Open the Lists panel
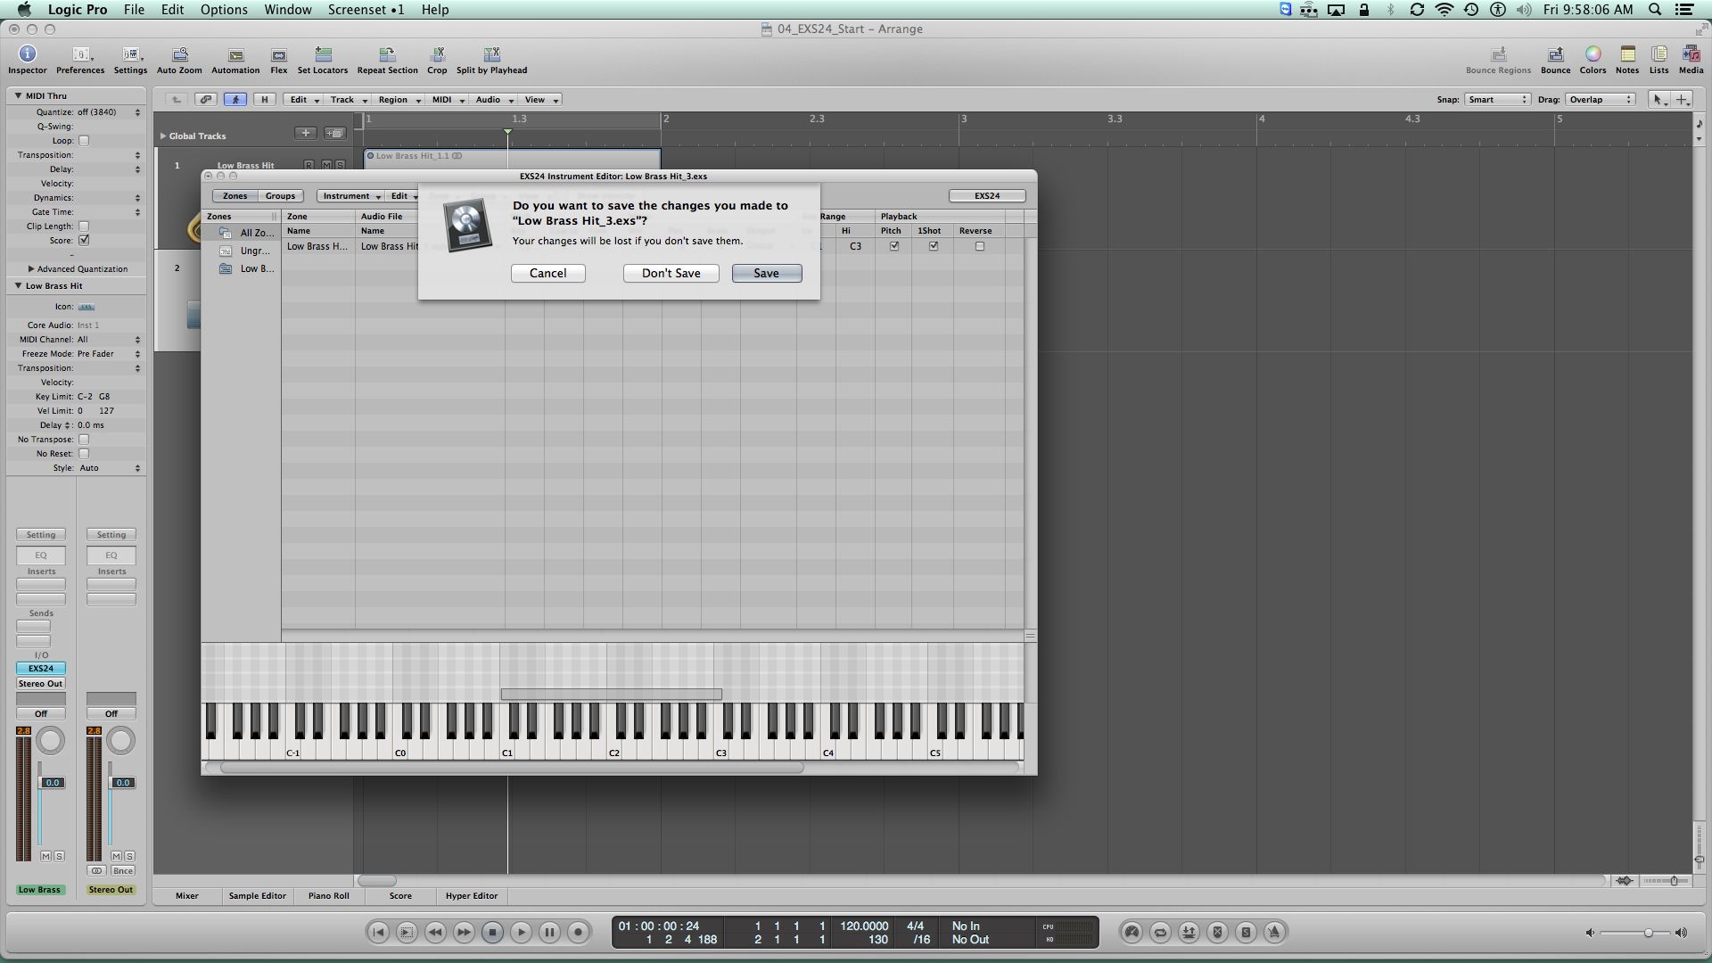 [1658, 61]
